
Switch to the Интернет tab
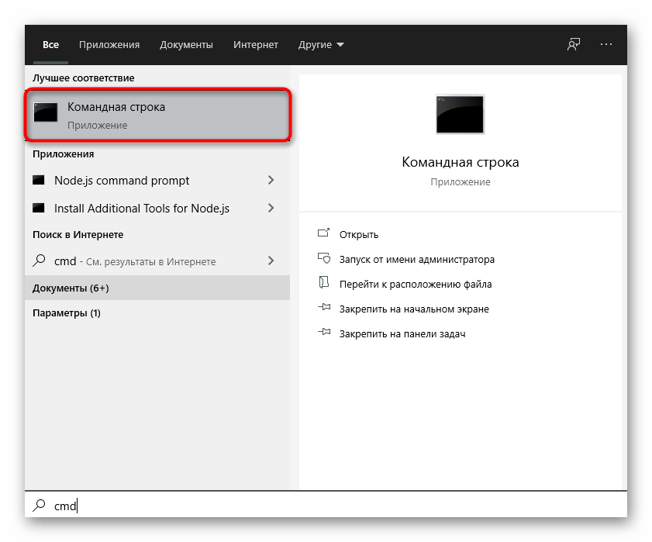(255, 45)
